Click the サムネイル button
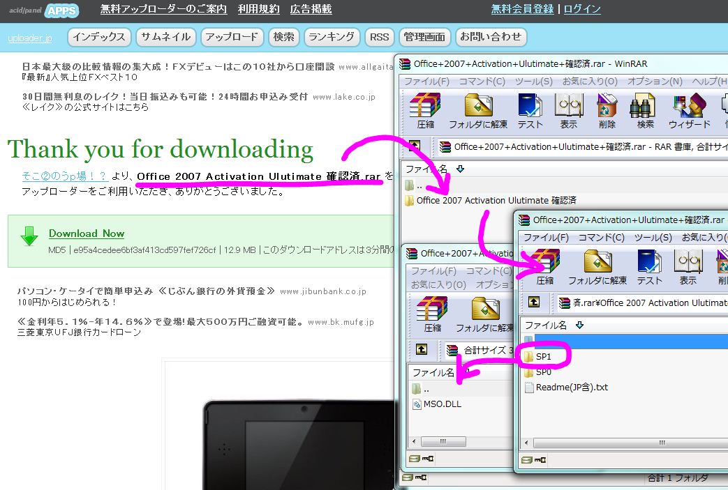 click(x=165, y=37)
